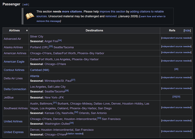Open footnote reference 28
Viewport: 195px width, 139px height.
[67, 91]
